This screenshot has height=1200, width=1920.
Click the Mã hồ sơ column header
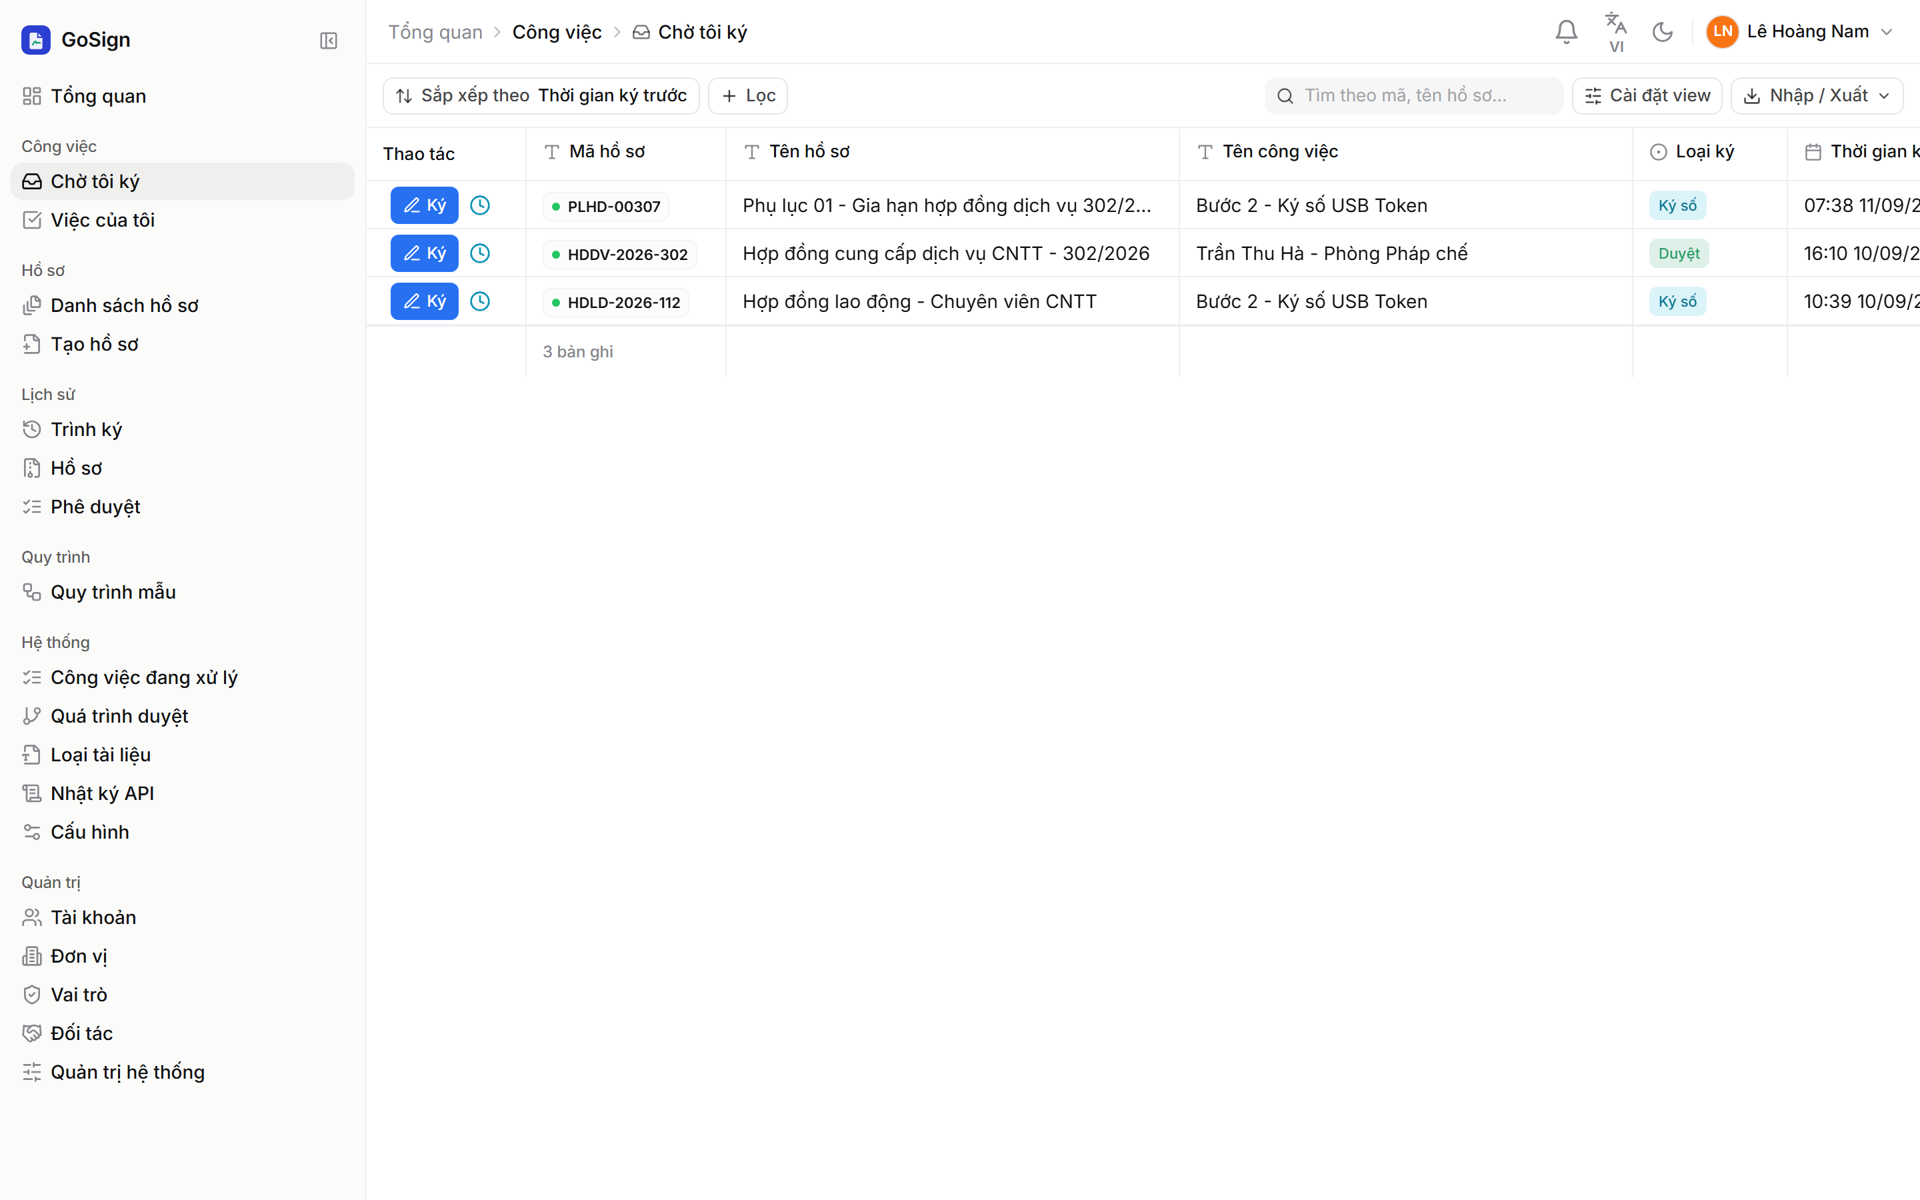[x=626, y=153]
